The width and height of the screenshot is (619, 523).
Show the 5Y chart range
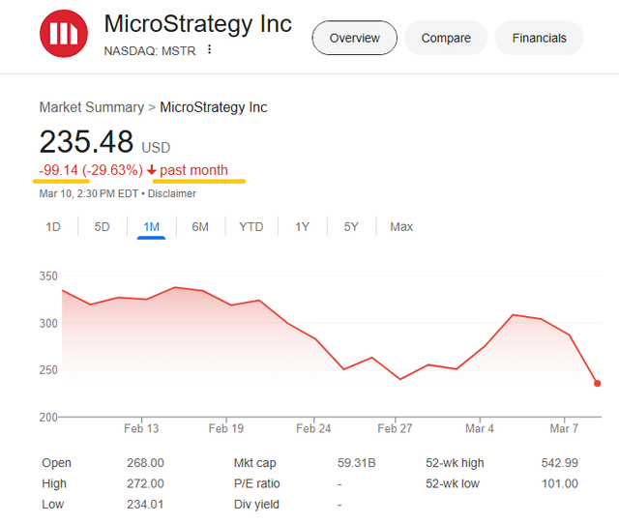tap(351, 227)
